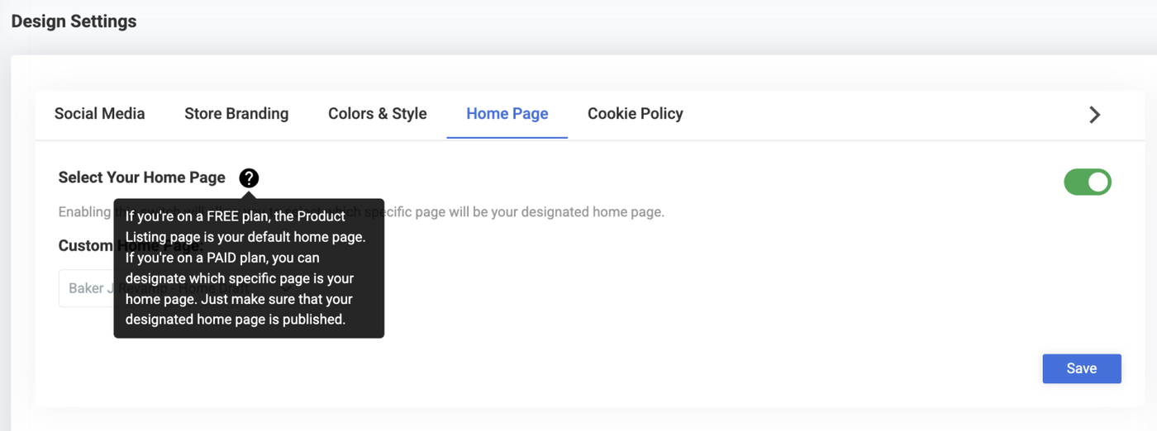Switch to the Social Media tab
The image size is (1157, 431).
pyautogui.click(x=99, y=114)
